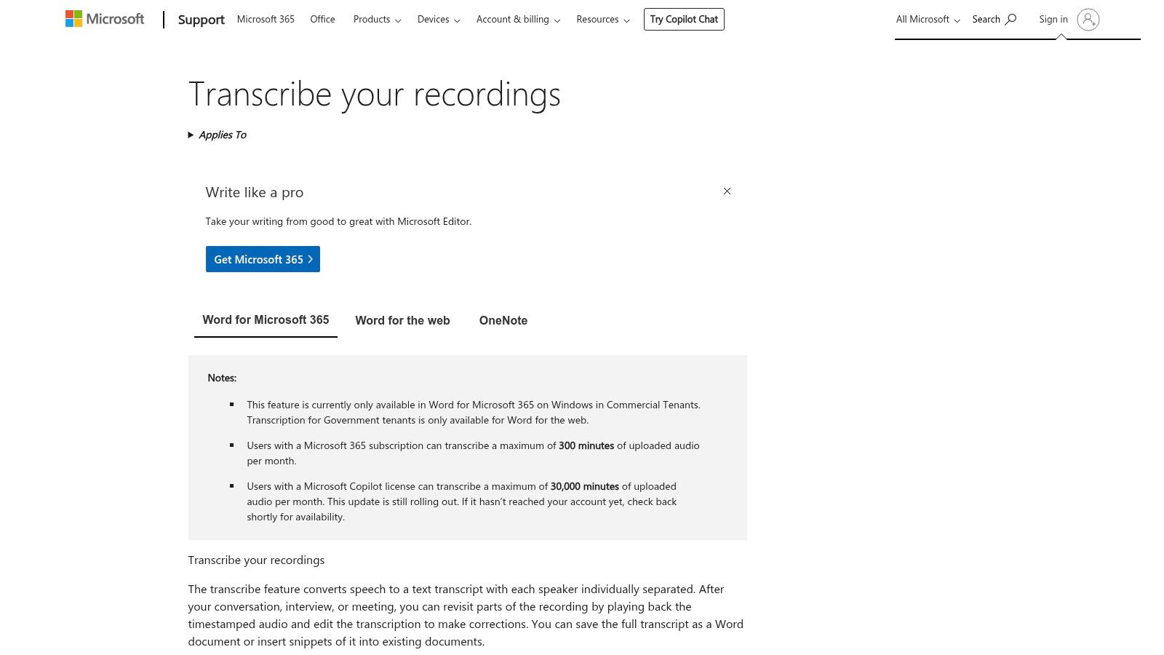Switch to the OneNote tab
Screen dimensions: 1164x655
tap(503, 320)
